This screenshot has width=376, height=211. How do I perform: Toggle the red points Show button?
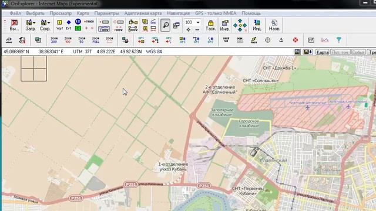coord(119,29)
